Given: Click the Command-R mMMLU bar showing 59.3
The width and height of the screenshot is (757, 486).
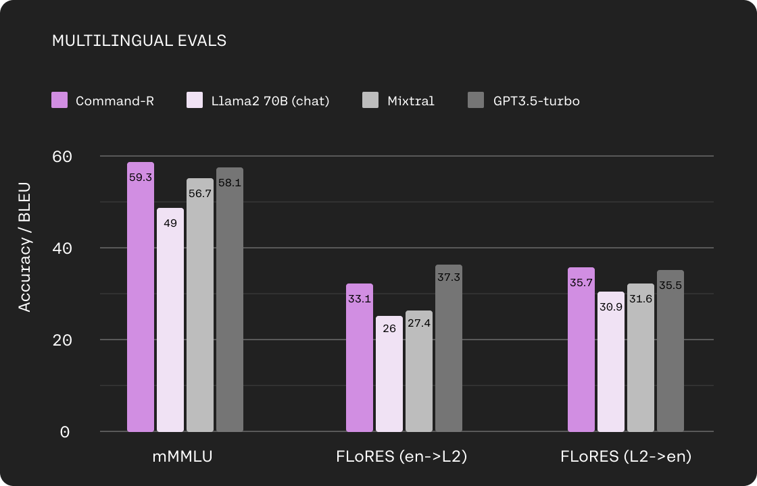Looking at the screenshot, I should coord(141,297).
